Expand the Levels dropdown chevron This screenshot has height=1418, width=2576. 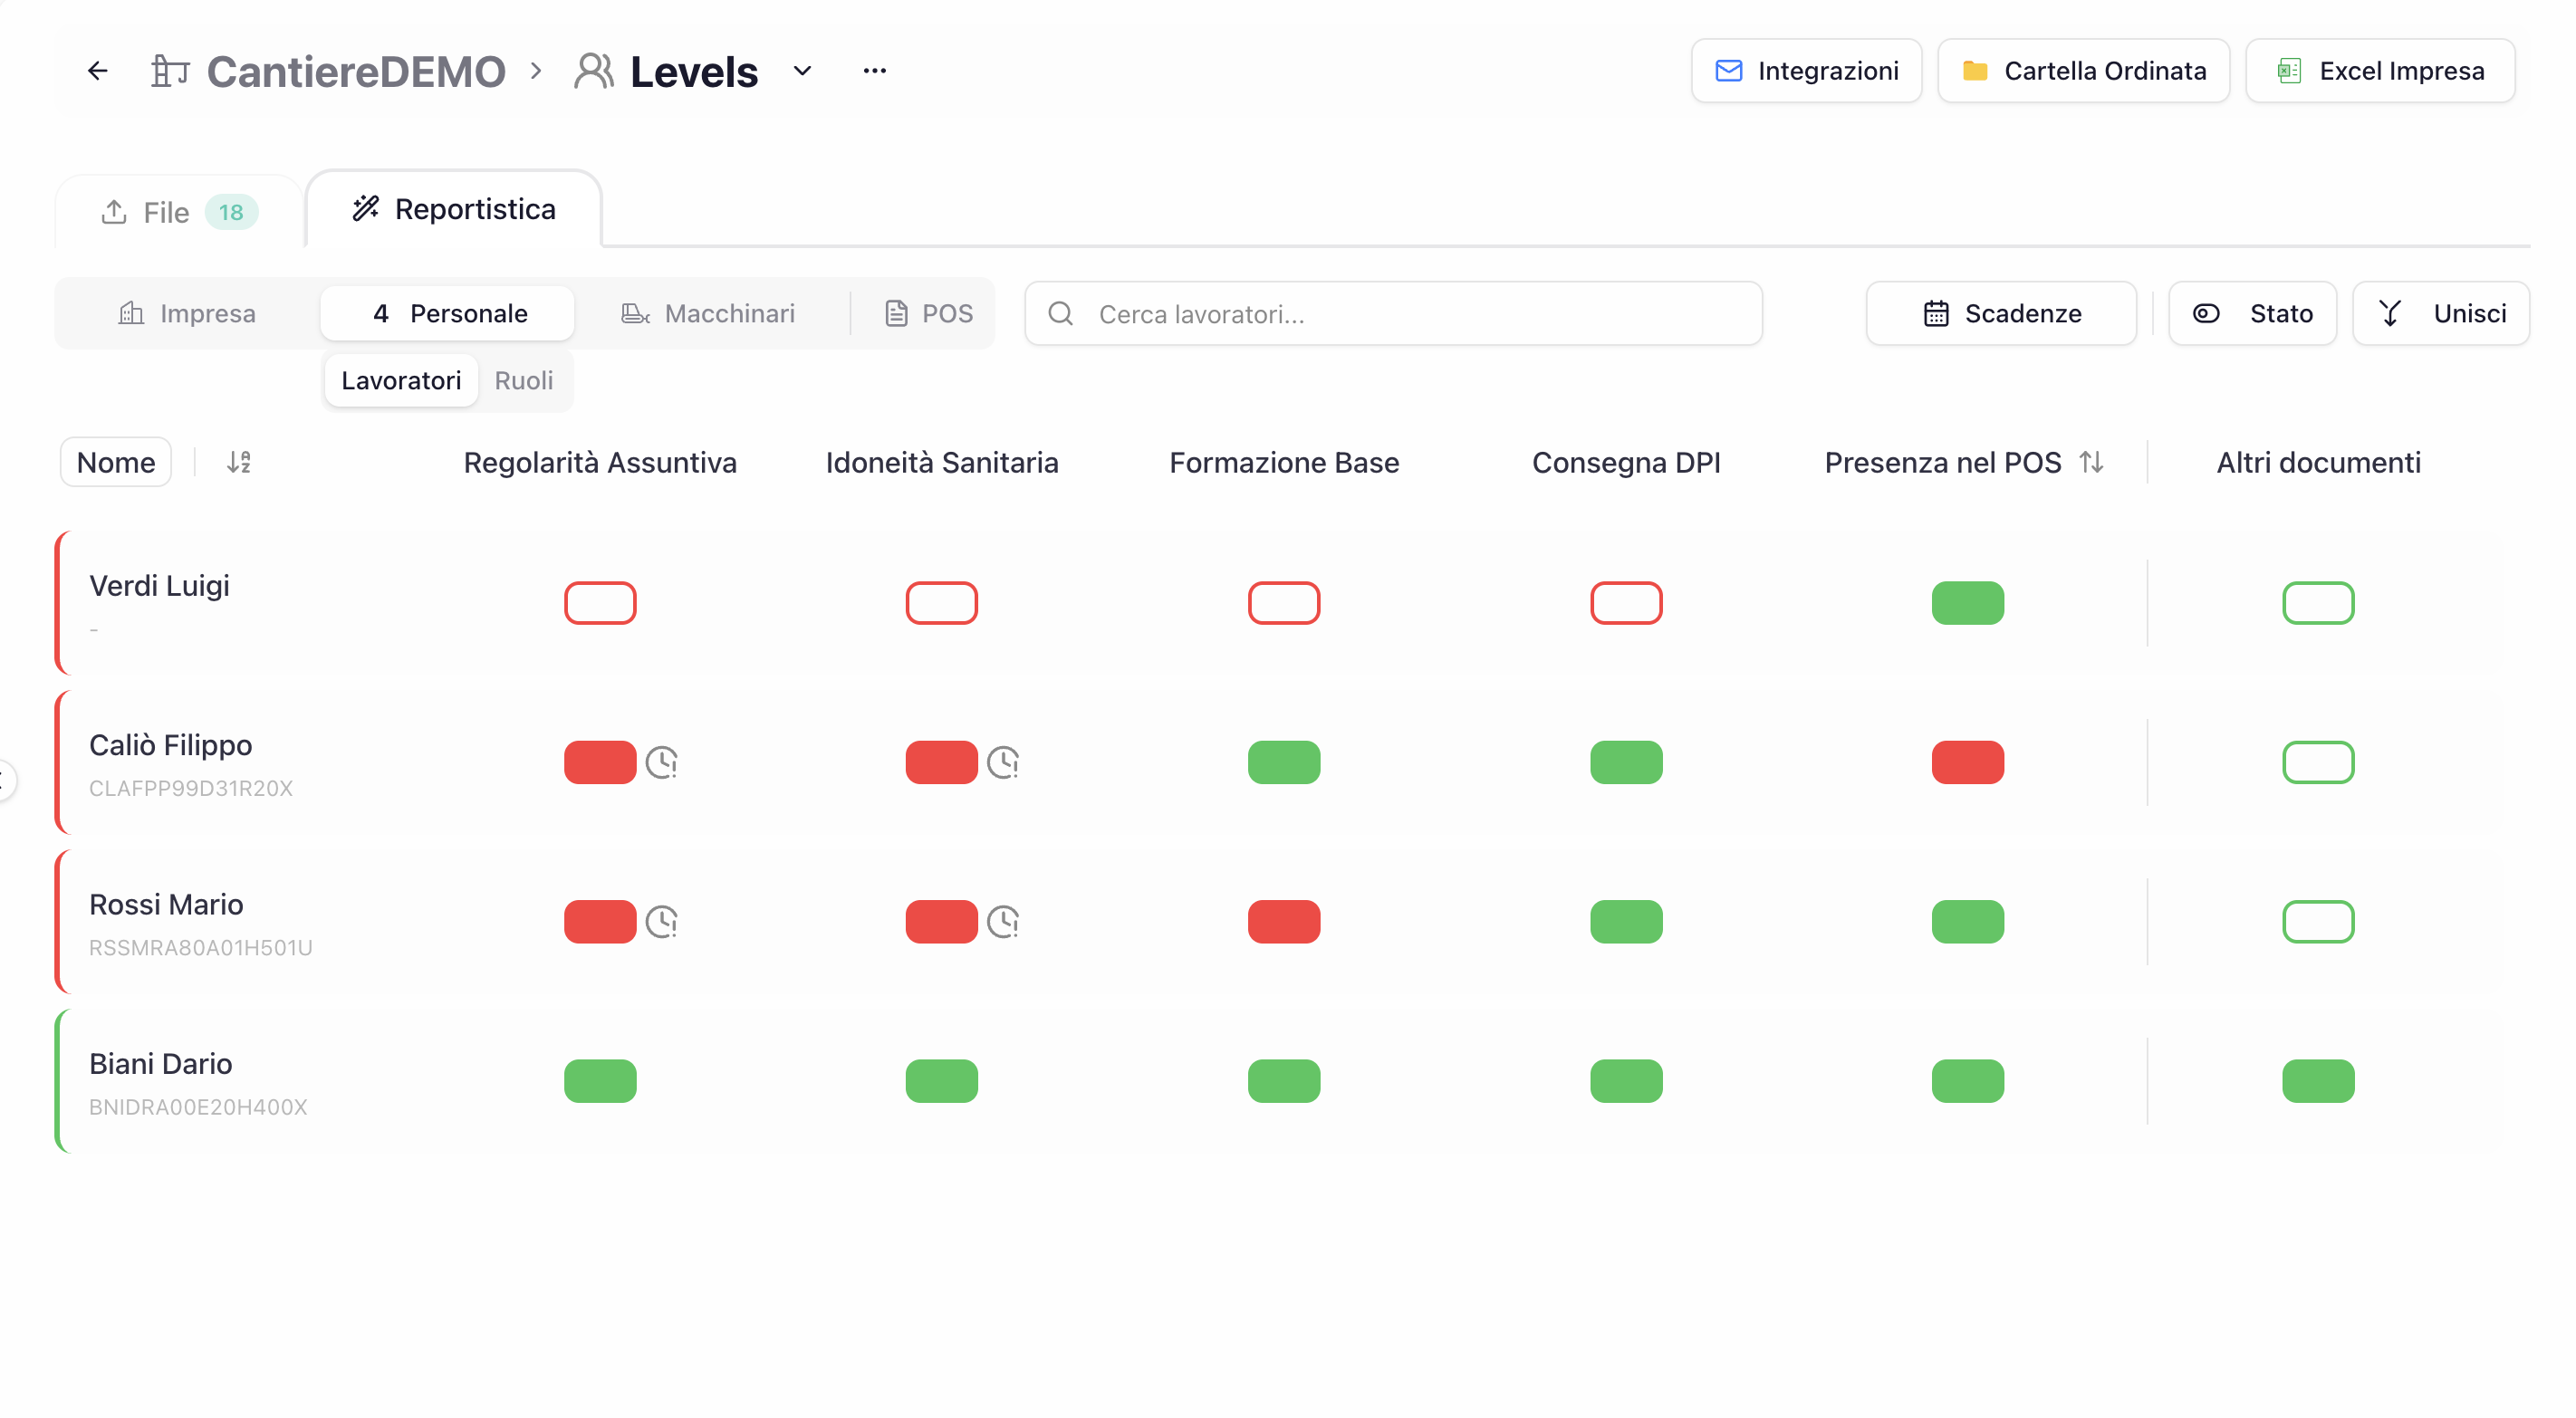pyautogui.click(x=802, y=71)
